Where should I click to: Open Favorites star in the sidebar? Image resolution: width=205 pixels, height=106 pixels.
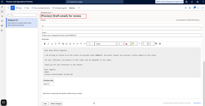pos(2,16)
